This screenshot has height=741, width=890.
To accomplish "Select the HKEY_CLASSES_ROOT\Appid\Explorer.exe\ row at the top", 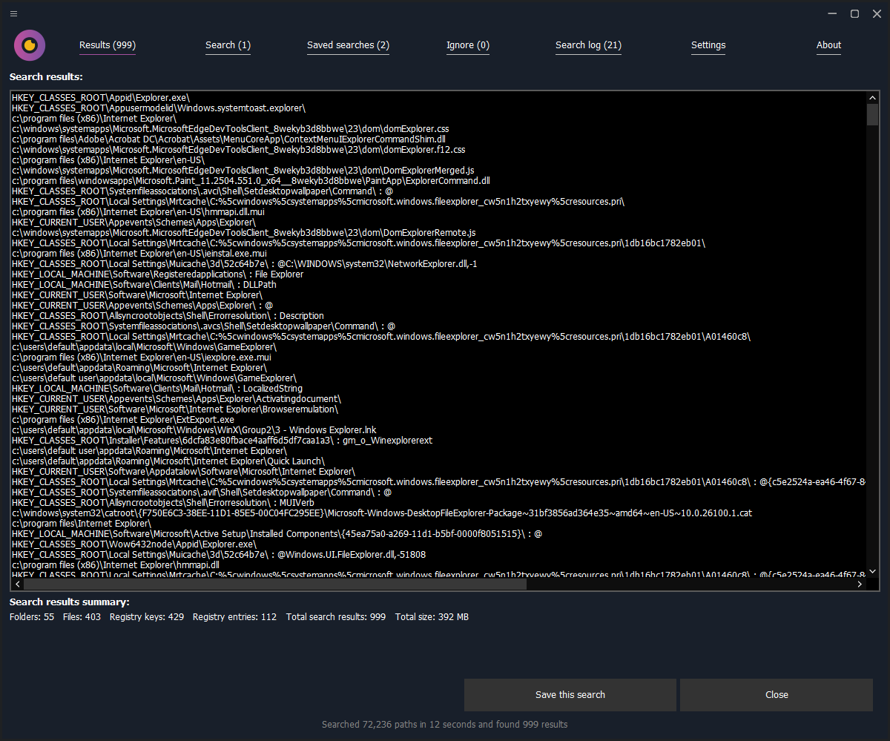I will coord(438,98).
